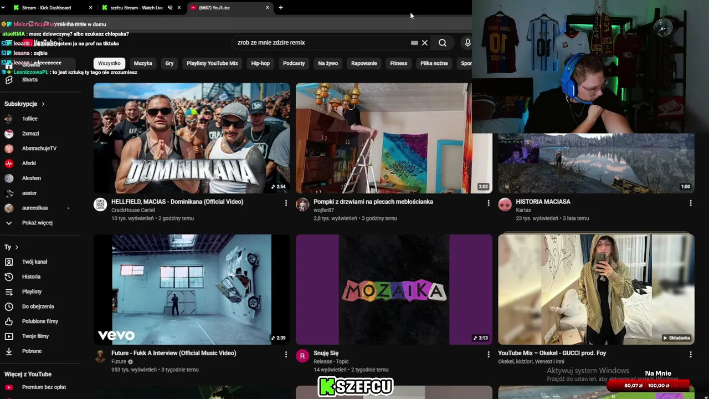Open the Twoje filmy icon

coord(9,336)
